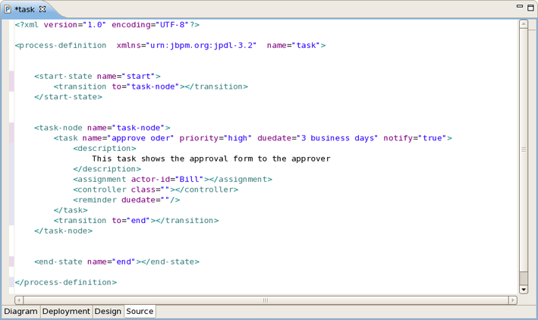
Task: Click the vertical scrollbar thumb
Action: pos(524,150)
